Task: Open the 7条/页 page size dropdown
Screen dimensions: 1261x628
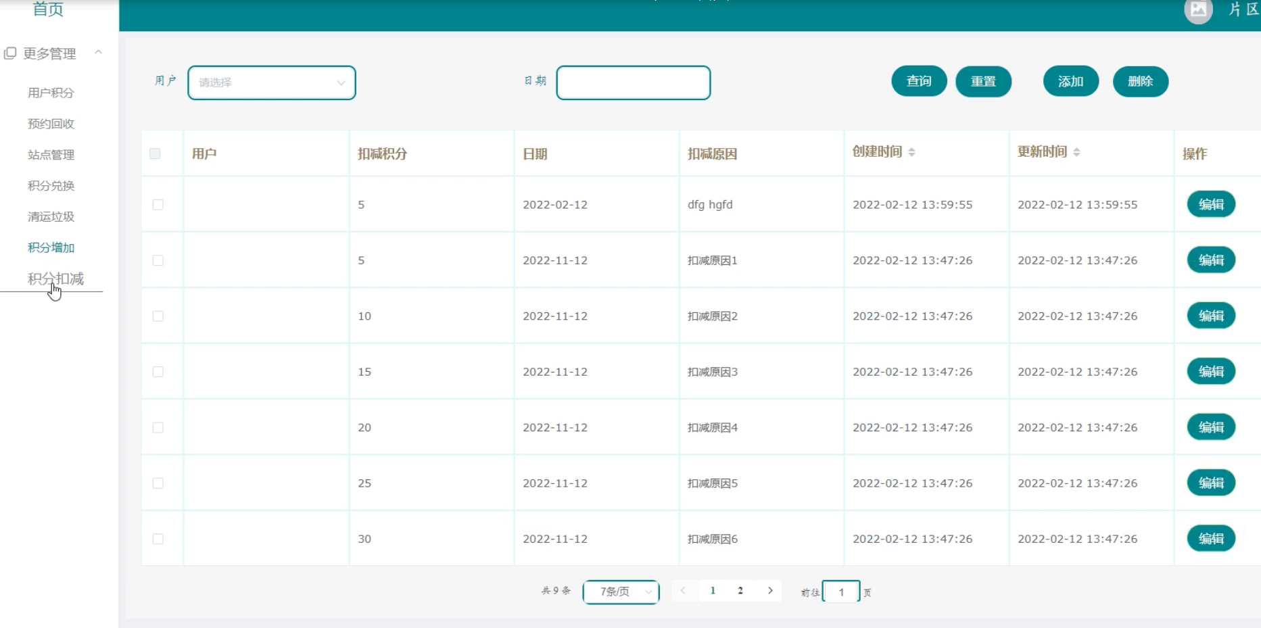Action: pos(621,591)
